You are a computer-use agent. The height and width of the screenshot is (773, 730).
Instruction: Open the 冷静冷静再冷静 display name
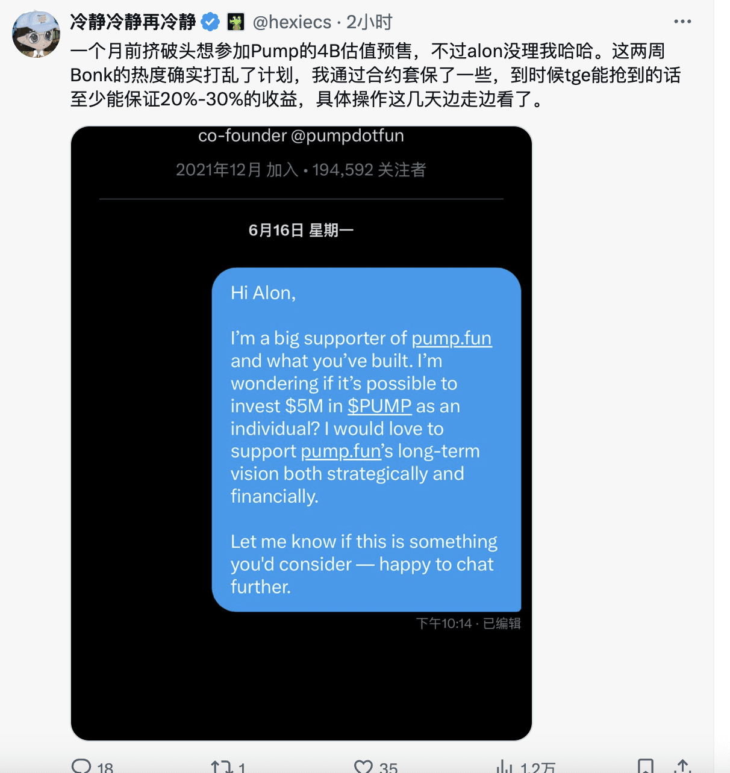(x=133, y=22)
